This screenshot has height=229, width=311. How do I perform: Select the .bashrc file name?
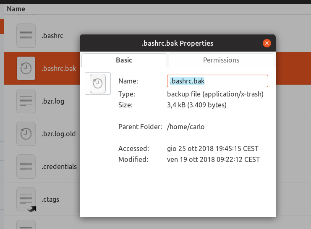tap(52, 36)
